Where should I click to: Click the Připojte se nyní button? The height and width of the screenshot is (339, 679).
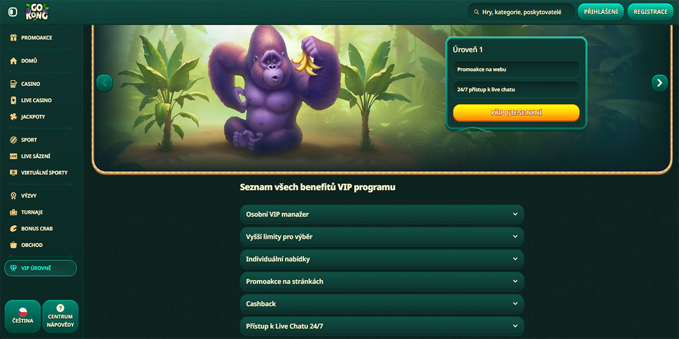coord(516,113)
